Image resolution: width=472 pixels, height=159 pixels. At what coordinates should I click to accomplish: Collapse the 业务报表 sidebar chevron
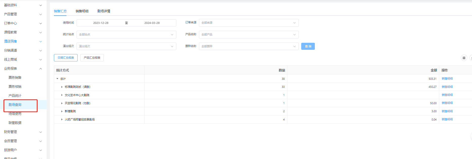pos(41,69)
